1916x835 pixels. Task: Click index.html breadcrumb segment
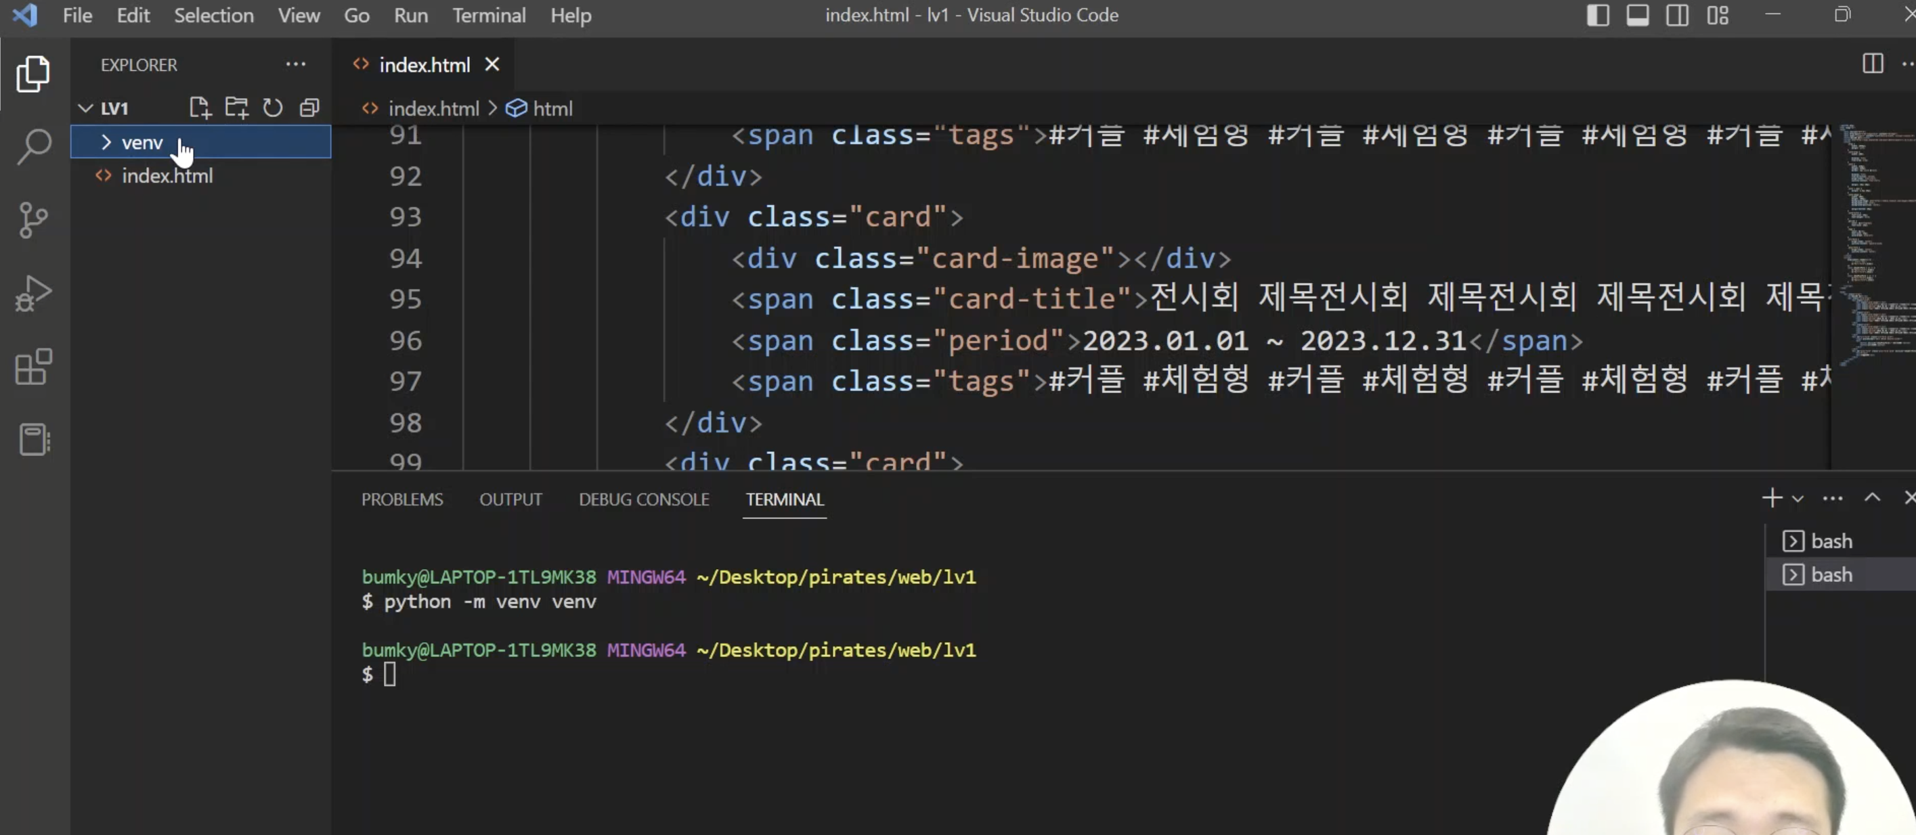[433, 108]
